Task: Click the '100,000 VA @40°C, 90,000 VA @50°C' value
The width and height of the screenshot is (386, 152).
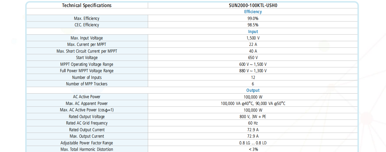Action: point(253,103)
